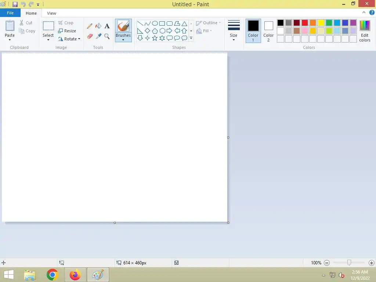
Task: Expand the Shapes gallery more arrow
Action: click(191, 38)
